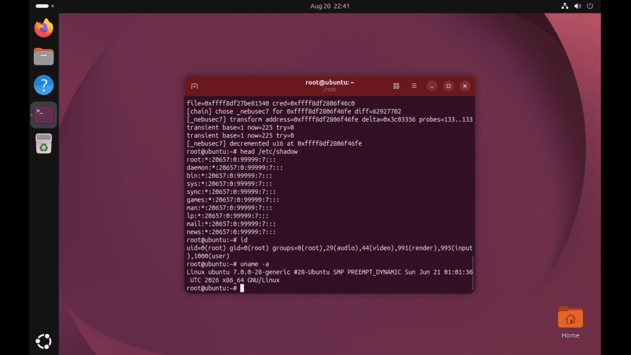Open the network status icon
The image size is (631, 355).
pyautogui.click(x=564, y=6)
